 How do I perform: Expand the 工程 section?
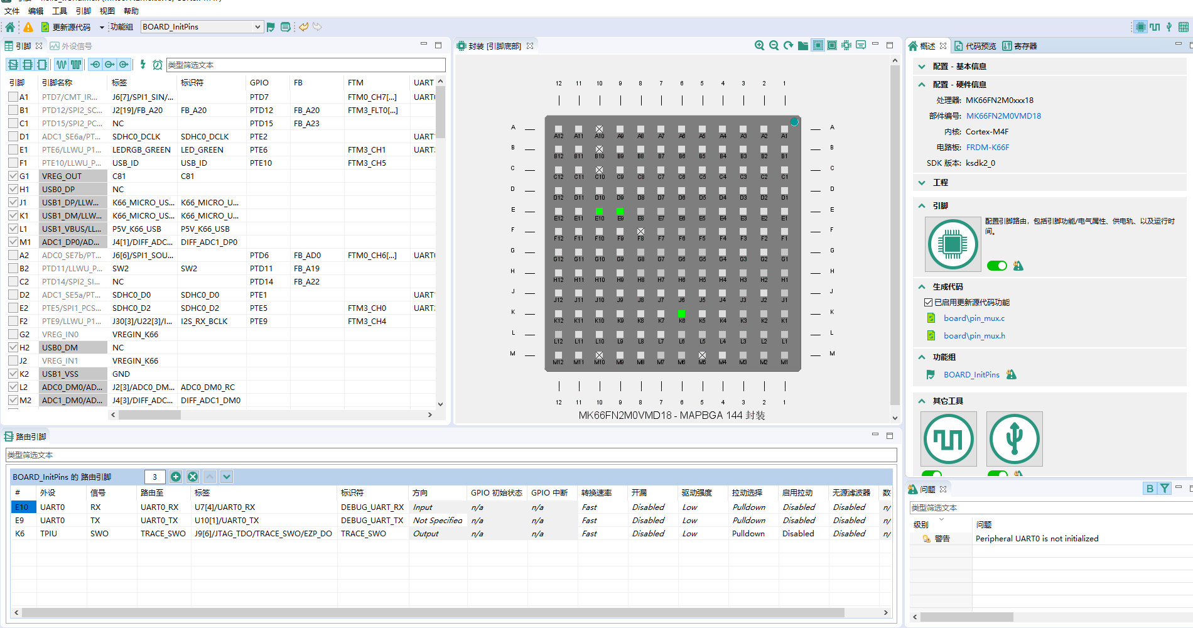[x=922, y=182]
